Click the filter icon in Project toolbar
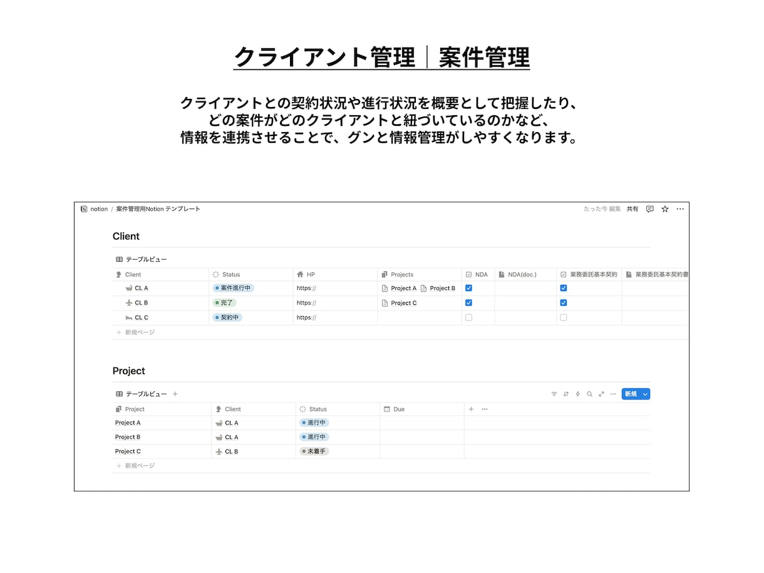This screenshot has width=764, height=573. (554, 394)
